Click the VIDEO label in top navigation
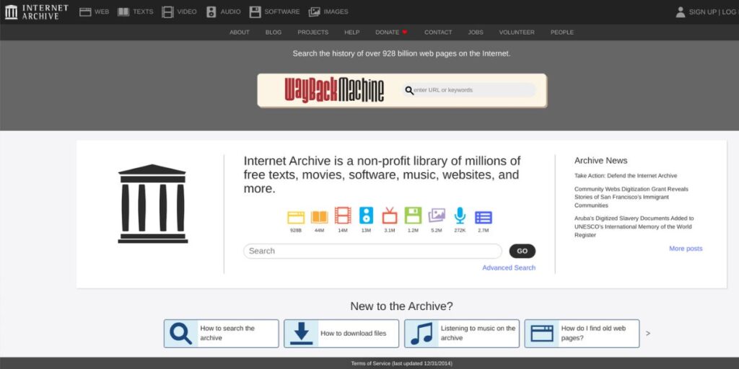Screen dimensions: 739x369 click(187, 12)
